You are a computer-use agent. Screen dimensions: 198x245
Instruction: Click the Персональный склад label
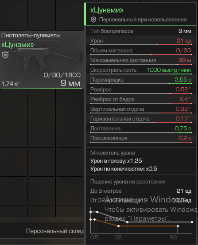[55, 231]
